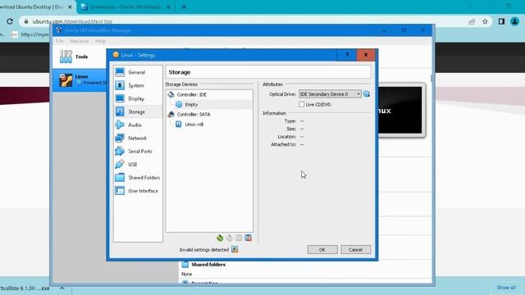This screenshot has width=525, height=295.
Task: Open the System settings category
Action: pyautogui.click(x=138, y=85)
